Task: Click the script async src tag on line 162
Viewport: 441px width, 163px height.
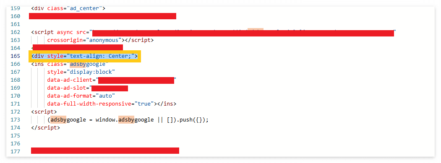Action: click(x=62, y=32)
